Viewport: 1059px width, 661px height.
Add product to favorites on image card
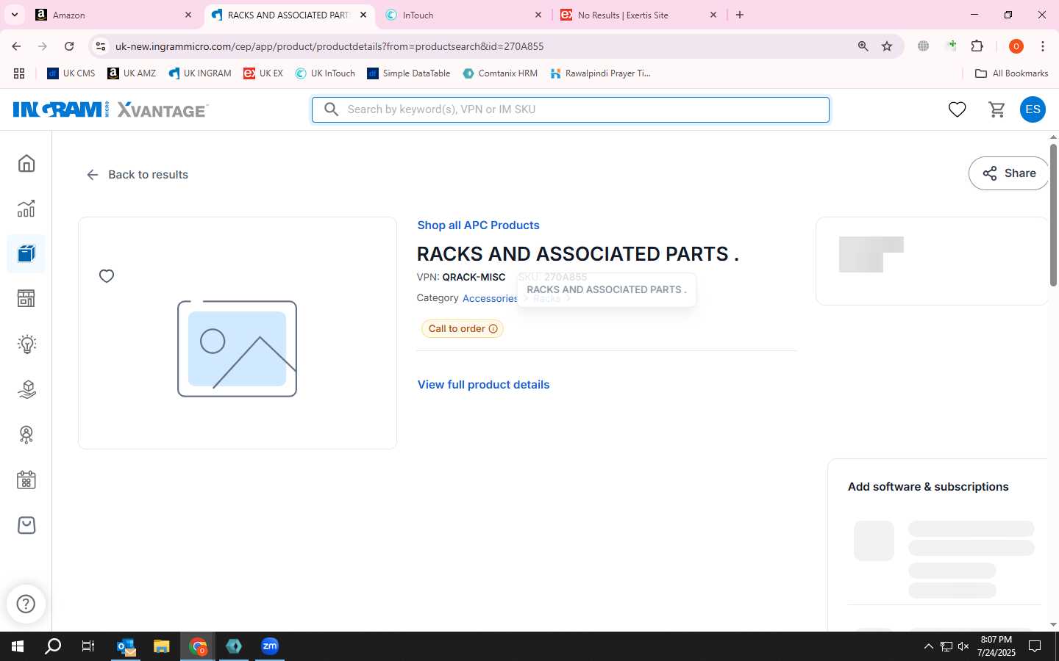107,276
